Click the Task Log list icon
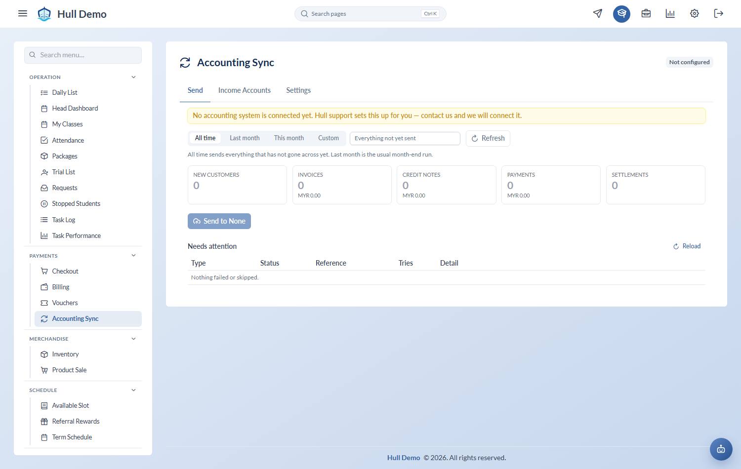The width and height of the screenshot is (741, 469). pyautogui.click(x=44, y=220)
